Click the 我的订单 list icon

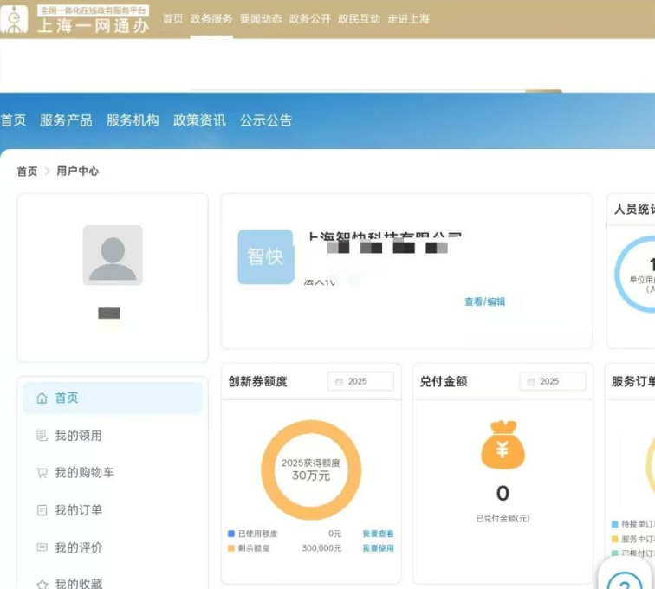(42, 510)
